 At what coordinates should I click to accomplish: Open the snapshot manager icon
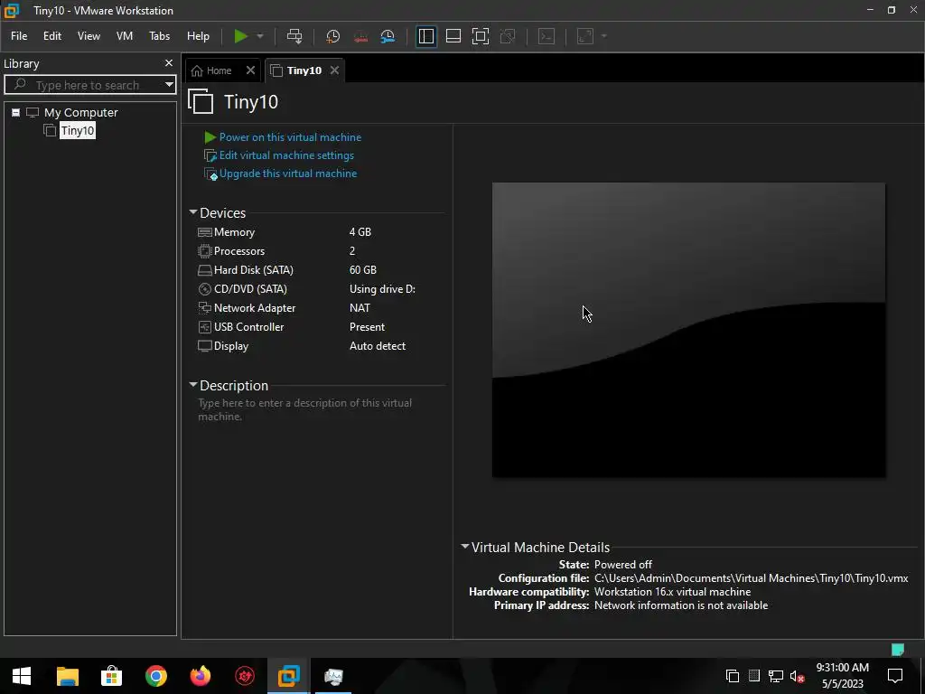pyautogui.click(x=388, y=36)
